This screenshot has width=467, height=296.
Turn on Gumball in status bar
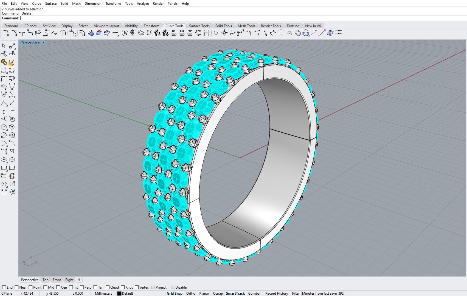255,293
